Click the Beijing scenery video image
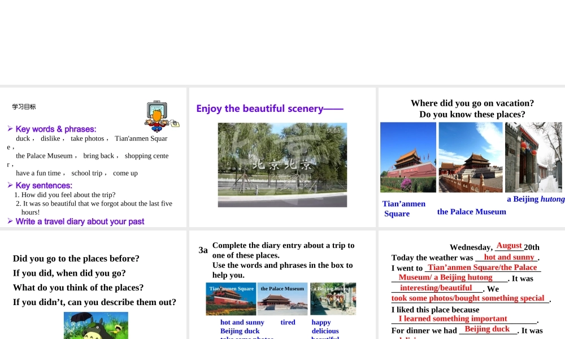 282,165
